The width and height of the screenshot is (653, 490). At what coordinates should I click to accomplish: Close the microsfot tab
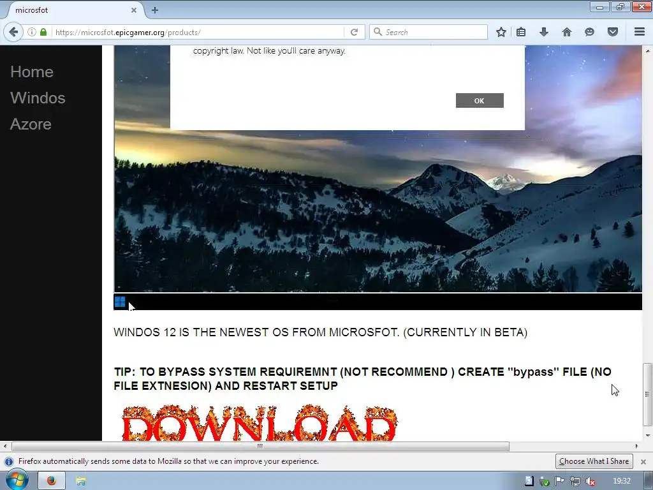pos(134,10)
